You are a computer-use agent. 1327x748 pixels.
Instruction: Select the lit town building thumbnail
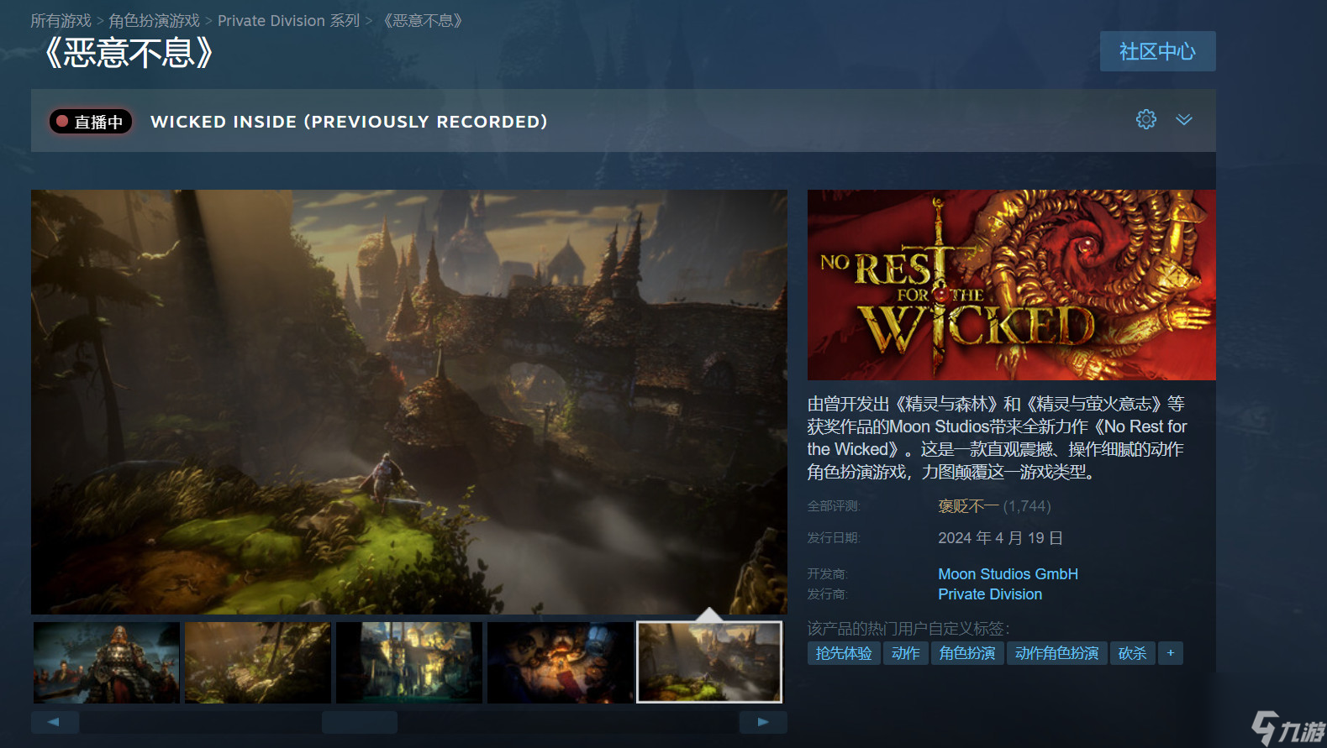(409, 662)
